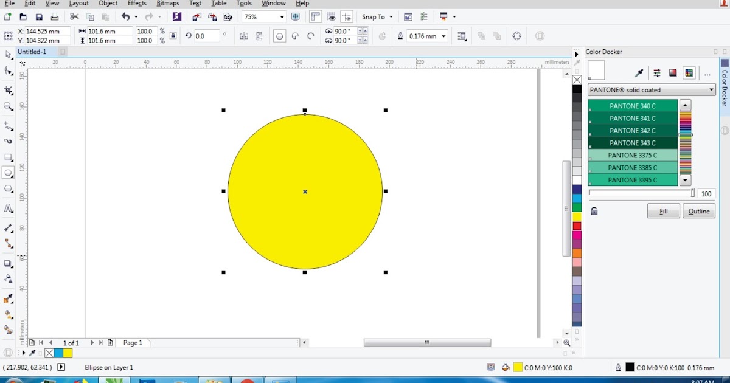
Task: Open the outline width dropdown showing 0.176 mm
Action: pyautogui.click(x=444, y=36)
